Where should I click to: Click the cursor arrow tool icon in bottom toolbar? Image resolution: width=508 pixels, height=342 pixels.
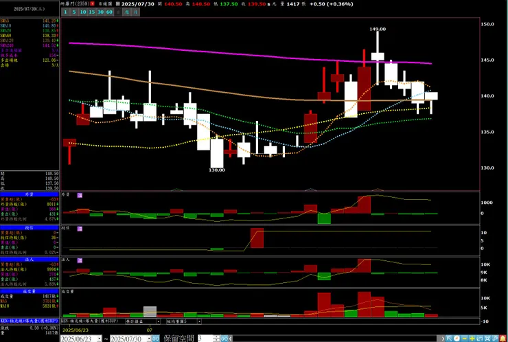(x=449, y=339)
